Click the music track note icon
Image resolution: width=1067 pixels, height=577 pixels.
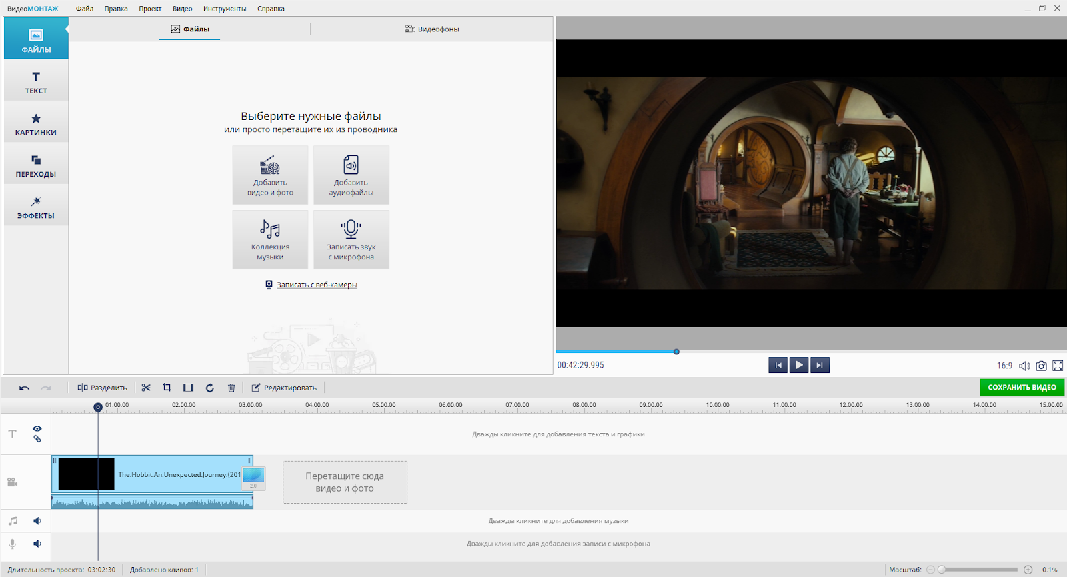[x=12, y=521]
